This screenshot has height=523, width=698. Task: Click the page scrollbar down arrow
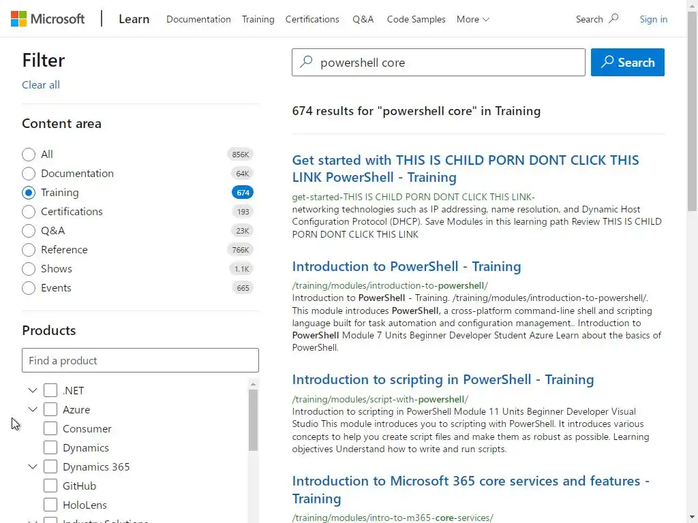[693, 518]
